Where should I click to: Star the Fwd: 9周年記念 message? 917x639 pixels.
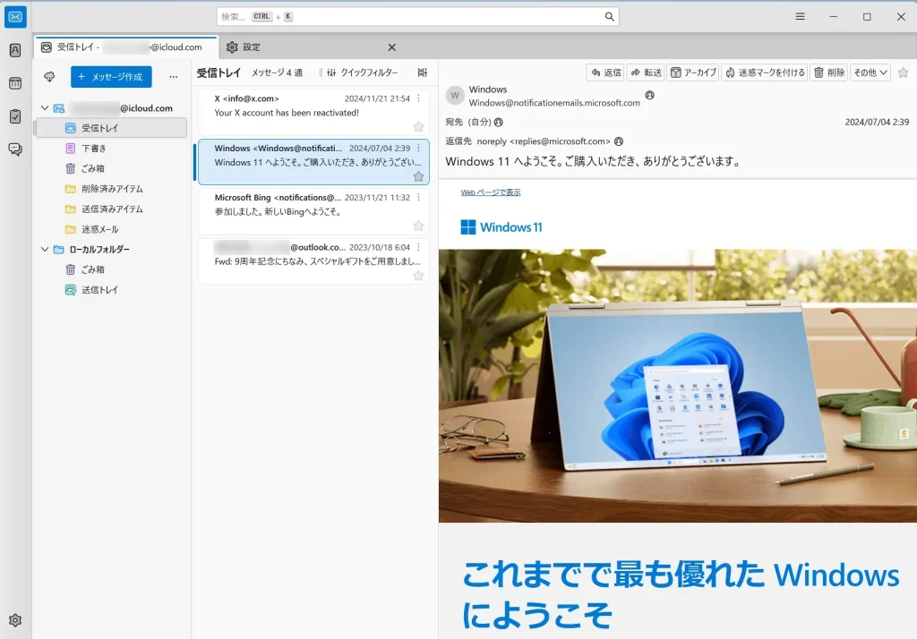(x=419, y=276)
